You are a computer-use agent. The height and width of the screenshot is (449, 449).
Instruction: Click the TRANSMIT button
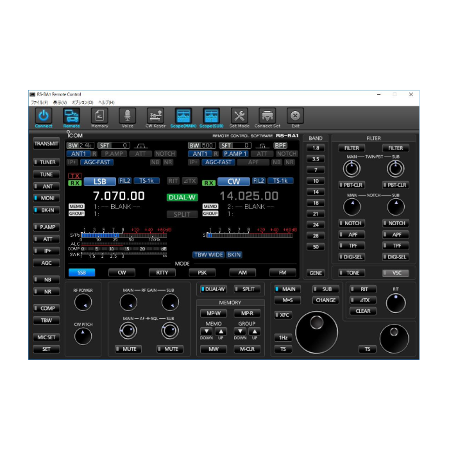(46, 144)
